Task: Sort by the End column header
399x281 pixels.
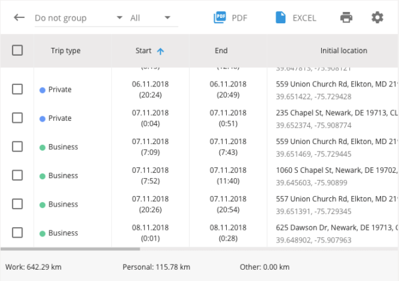Action: tap(221, 50)
